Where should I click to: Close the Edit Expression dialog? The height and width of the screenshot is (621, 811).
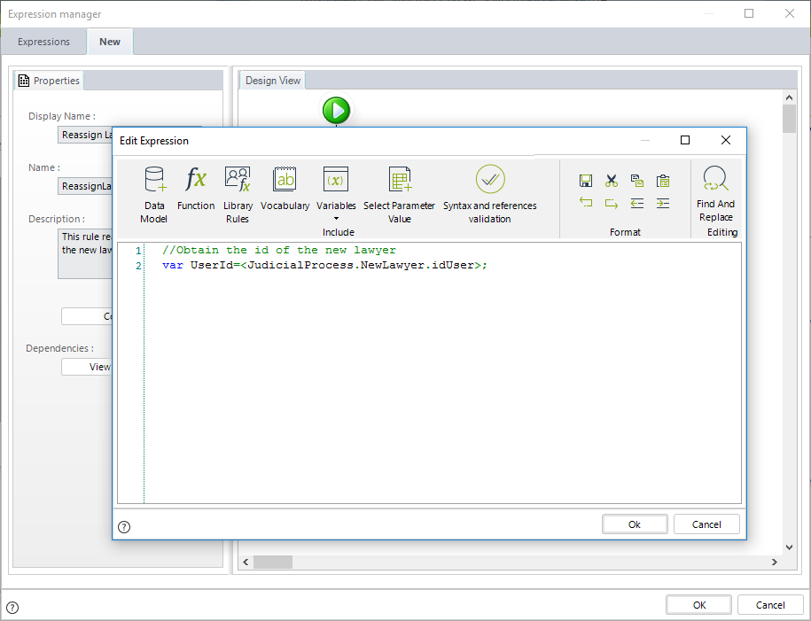pos(726,140)
